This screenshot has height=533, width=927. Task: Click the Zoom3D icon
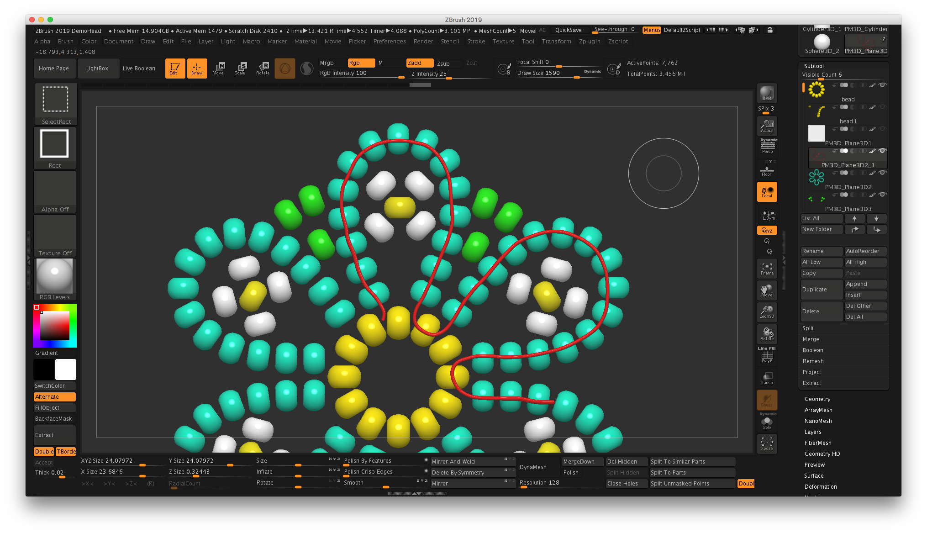pos(767,312)
